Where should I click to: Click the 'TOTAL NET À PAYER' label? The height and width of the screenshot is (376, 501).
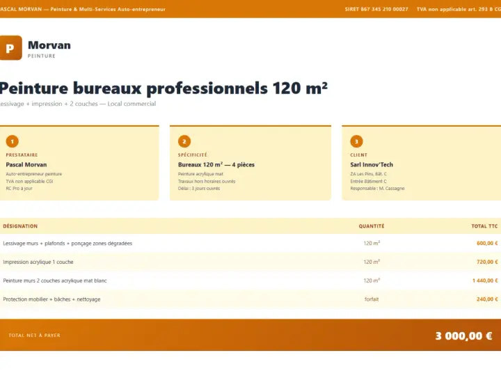tap(35, 335)
